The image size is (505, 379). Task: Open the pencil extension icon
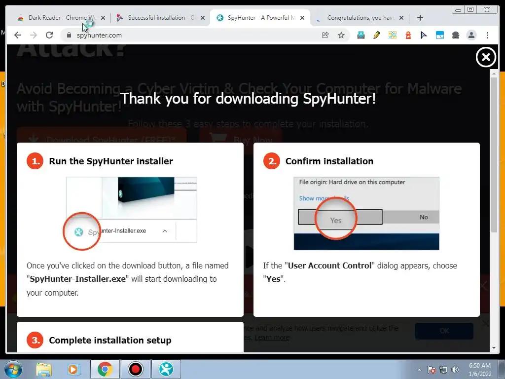376,35
